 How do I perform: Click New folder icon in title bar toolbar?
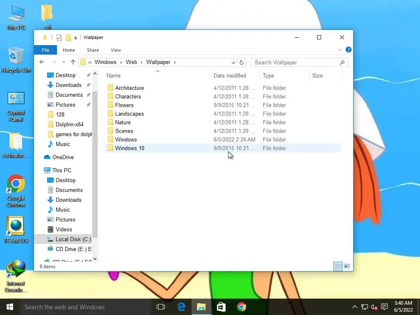point(68,37)
